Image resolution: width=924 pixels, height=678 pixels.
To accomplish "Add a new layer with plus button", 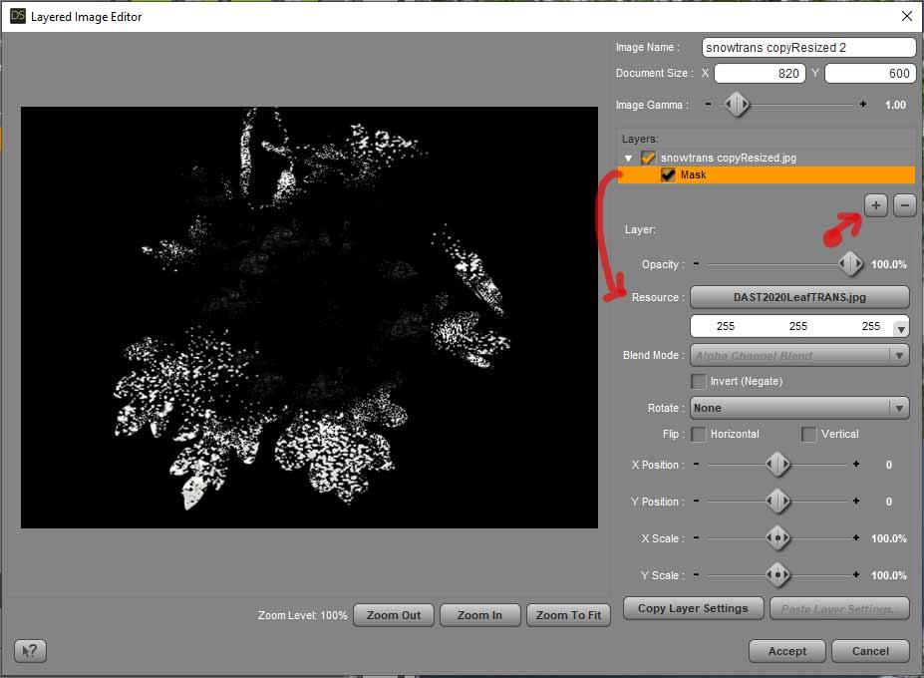I will pyautogui.click(x=876, y=205).
